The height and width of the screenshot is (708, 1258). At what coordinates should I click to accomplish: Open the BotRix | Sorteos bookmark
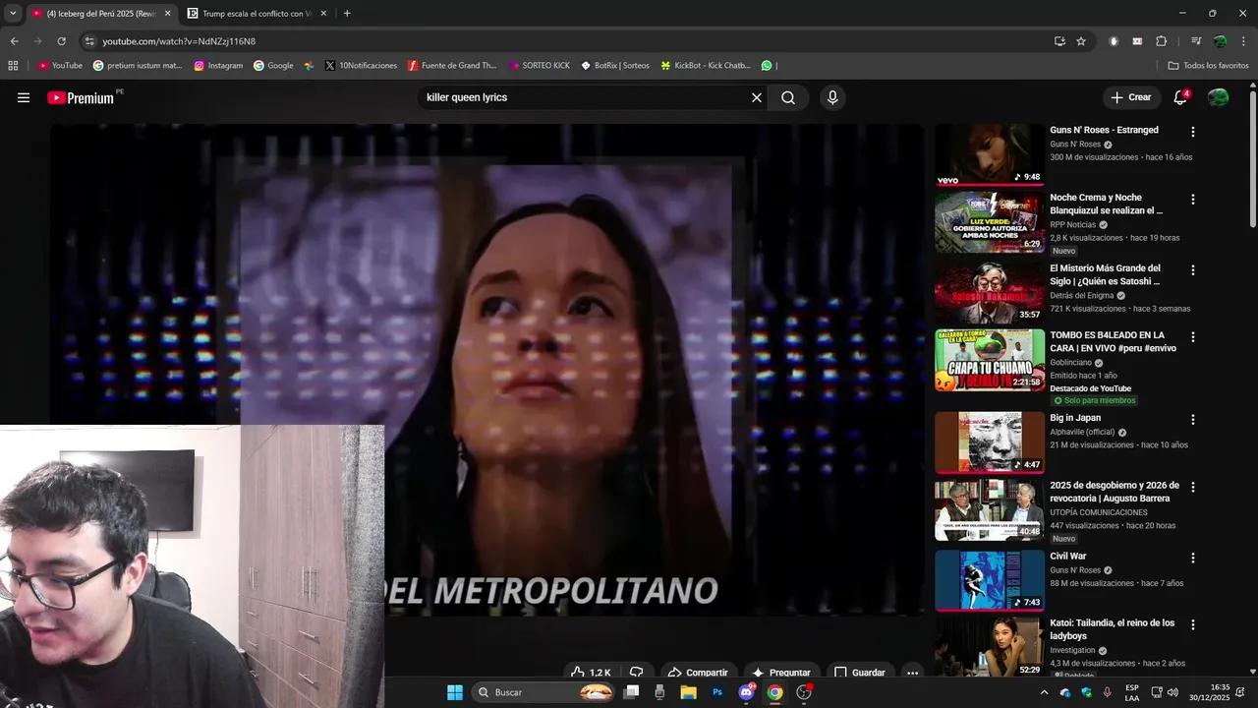point(615,66)
